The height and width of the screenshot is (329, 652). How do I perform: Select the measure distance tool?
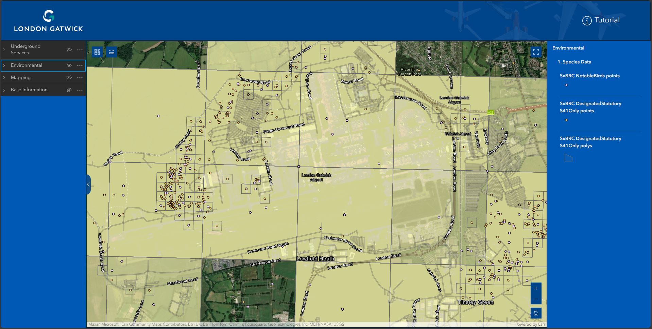pyautogui.click(x=111, y=52)
